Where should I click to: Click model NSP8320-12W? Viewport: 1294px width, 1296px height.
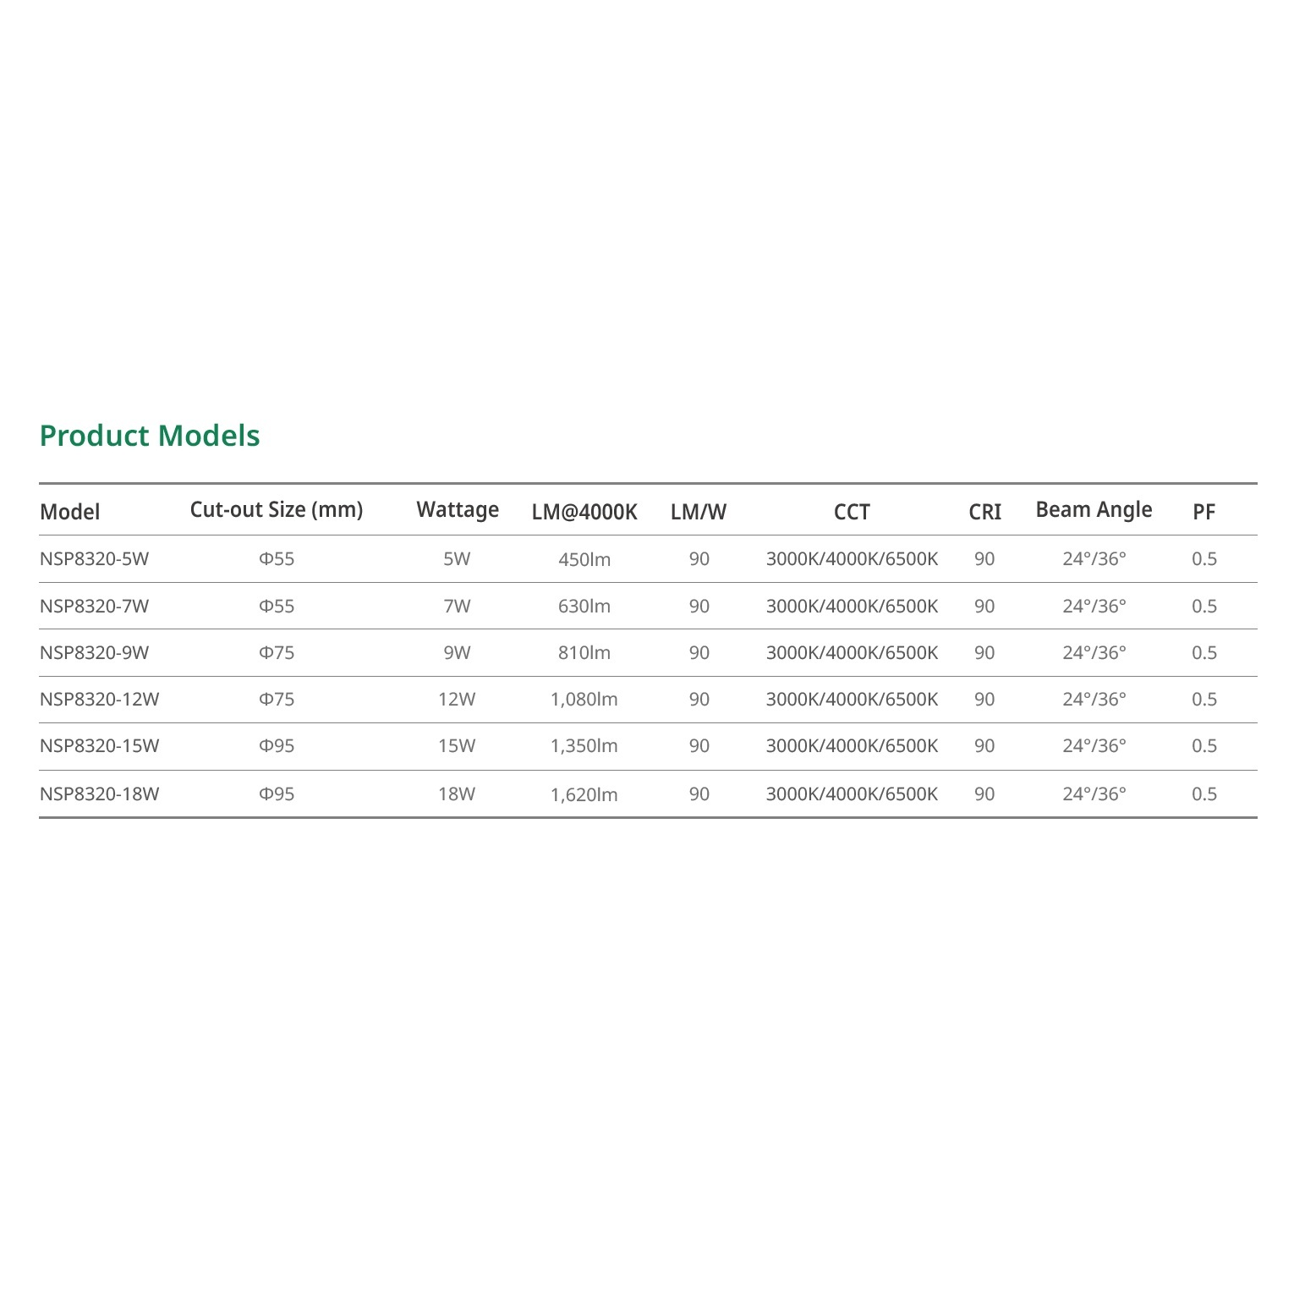tap(100, 700)
